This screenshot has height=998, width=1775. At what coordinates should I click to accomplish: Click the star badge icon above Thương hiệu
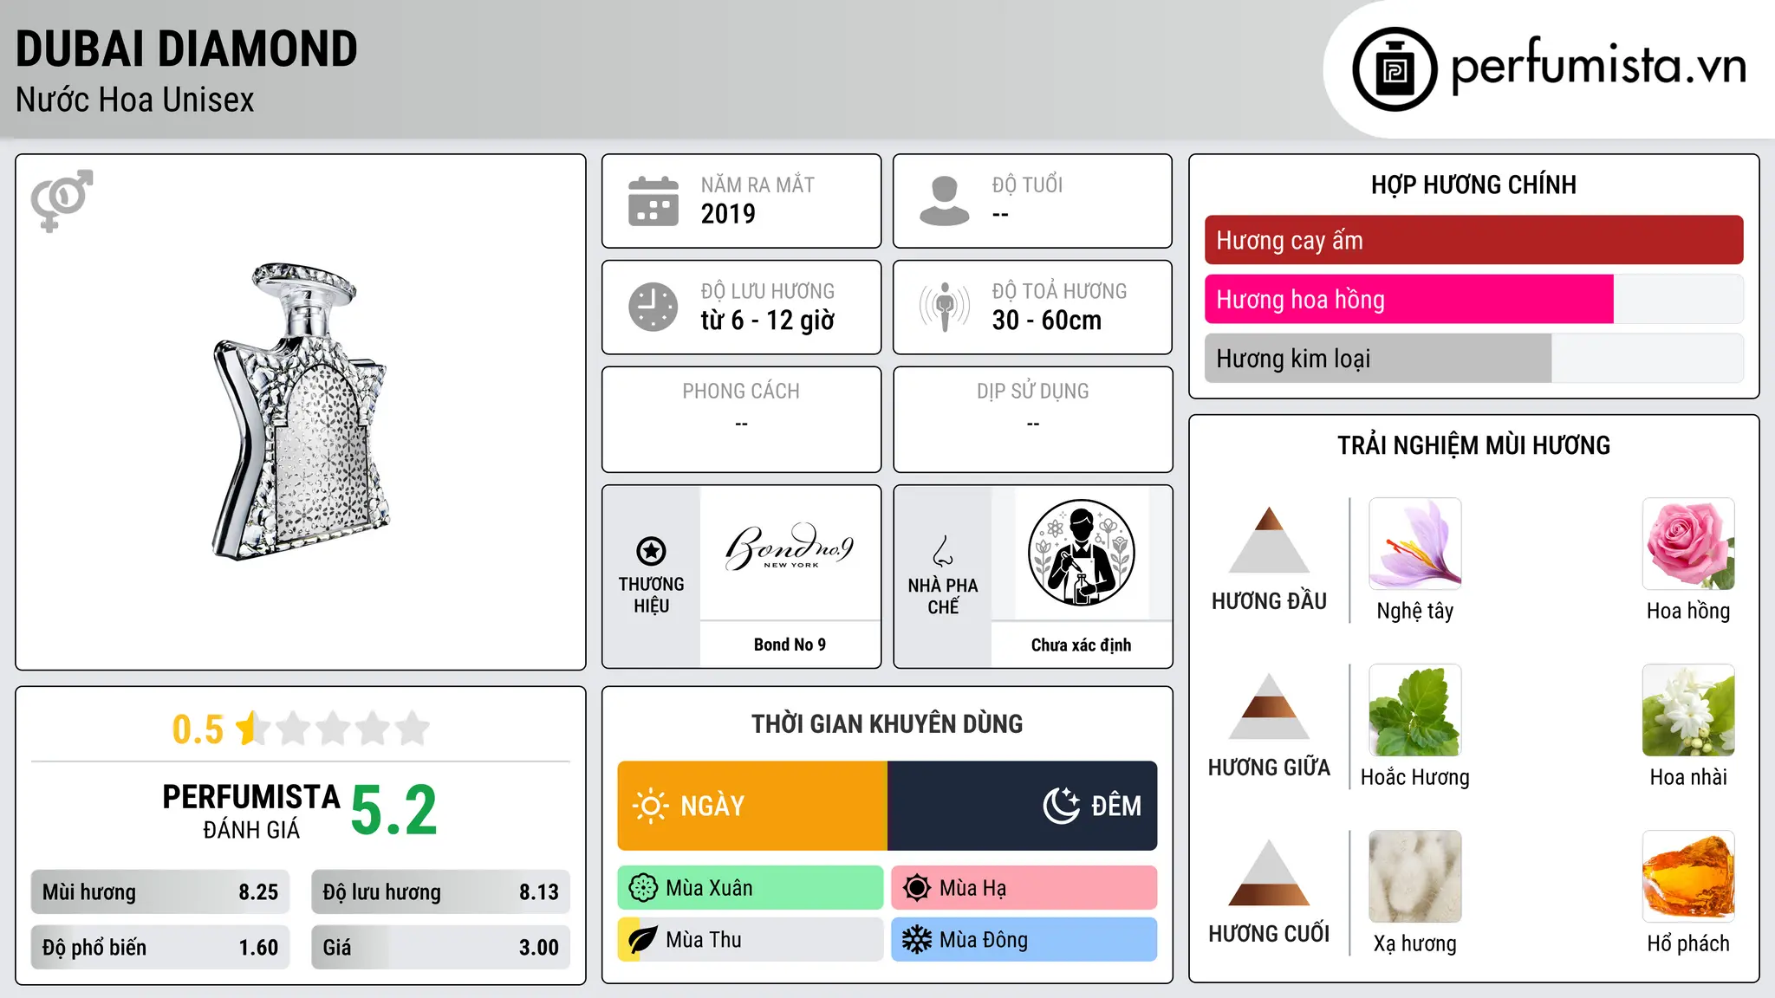651,550
